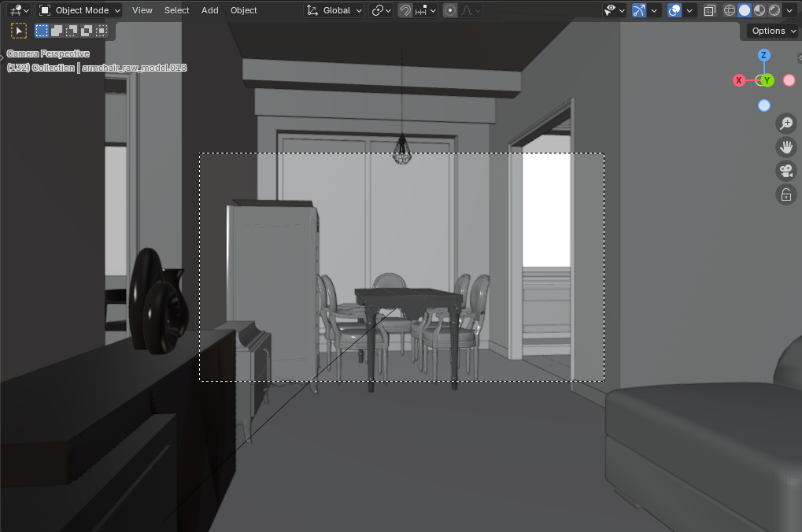Expand the sidebar with the edge arrow

pos(799,57)
